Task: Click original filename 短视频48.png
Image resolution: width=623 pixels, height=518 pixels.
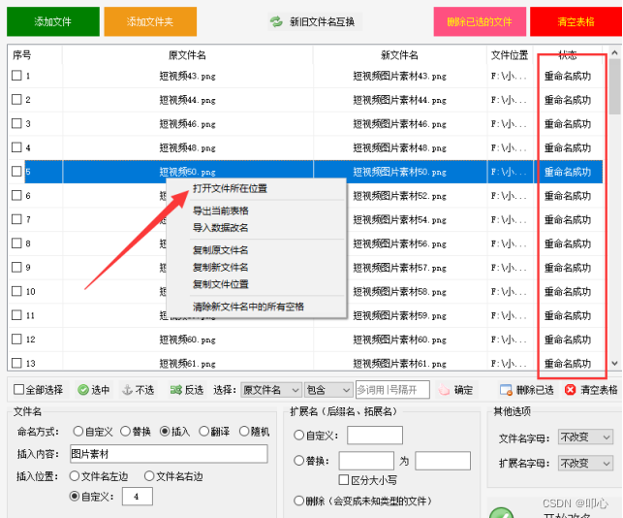Action: [x=187, y=147]
